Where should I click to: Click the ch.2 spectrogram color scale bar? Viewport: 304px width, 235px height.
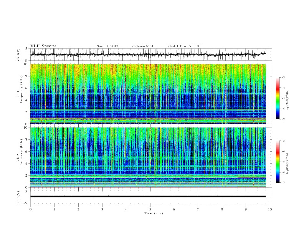point(278,162)
